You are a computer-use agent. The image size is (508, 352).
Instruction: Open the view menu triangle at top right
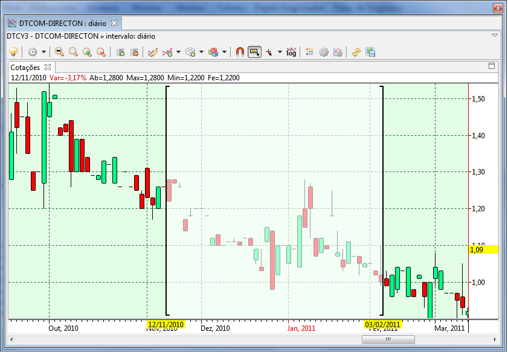tap(494, 35)
